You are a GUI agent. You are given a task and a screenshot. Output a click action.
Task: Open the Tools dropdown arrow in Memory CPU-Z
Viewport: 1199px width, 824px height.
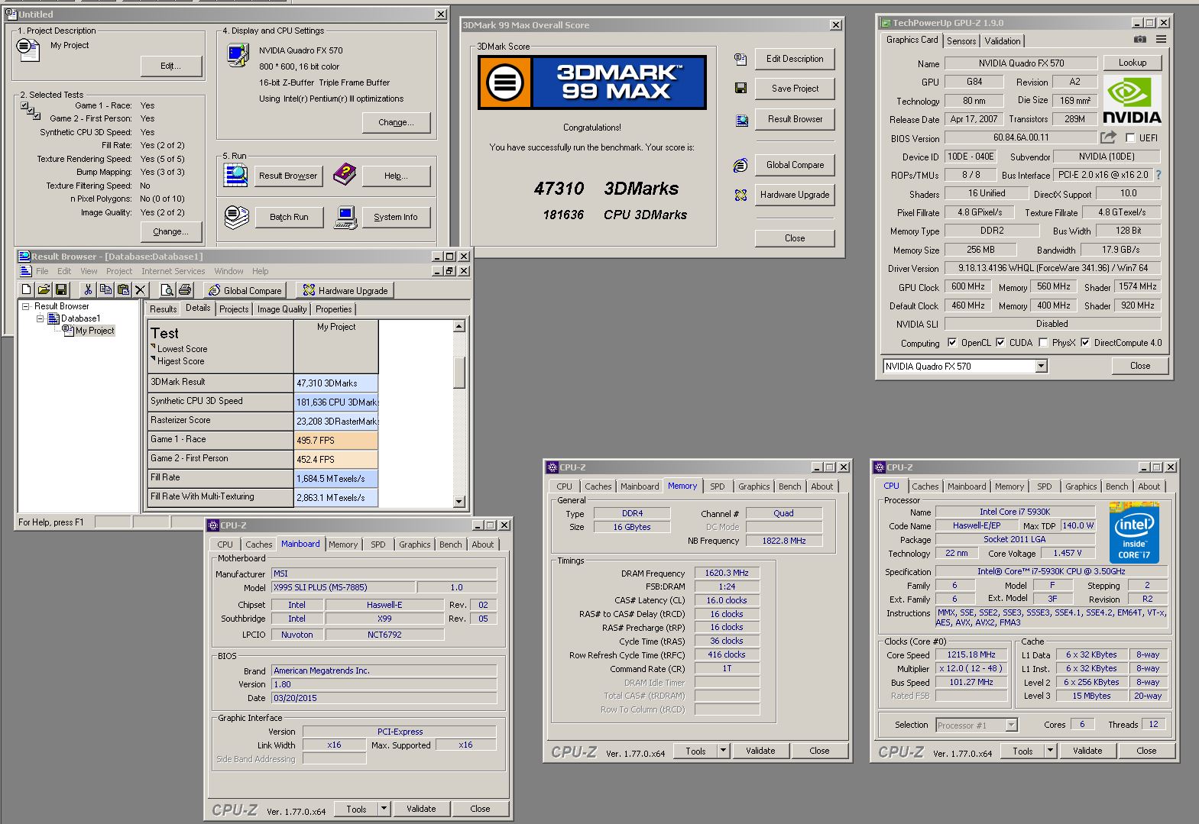tap(723, 751)
